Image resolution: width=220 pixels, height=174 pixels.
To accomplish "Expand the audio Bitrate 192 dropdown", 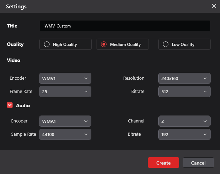I will (x=184, y=134).
